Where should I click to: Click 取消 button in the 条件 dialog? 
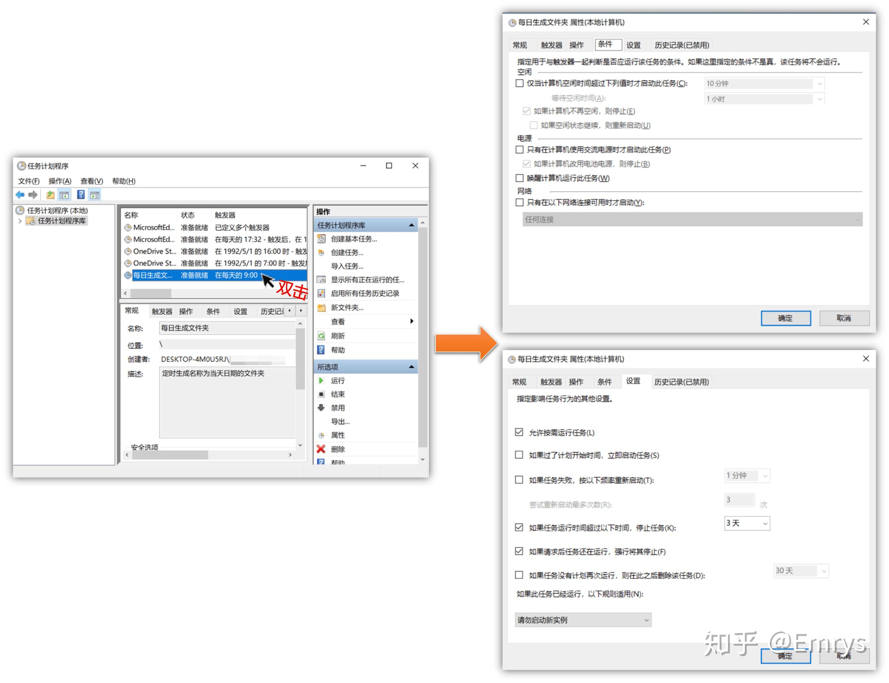tap(844, 318)
